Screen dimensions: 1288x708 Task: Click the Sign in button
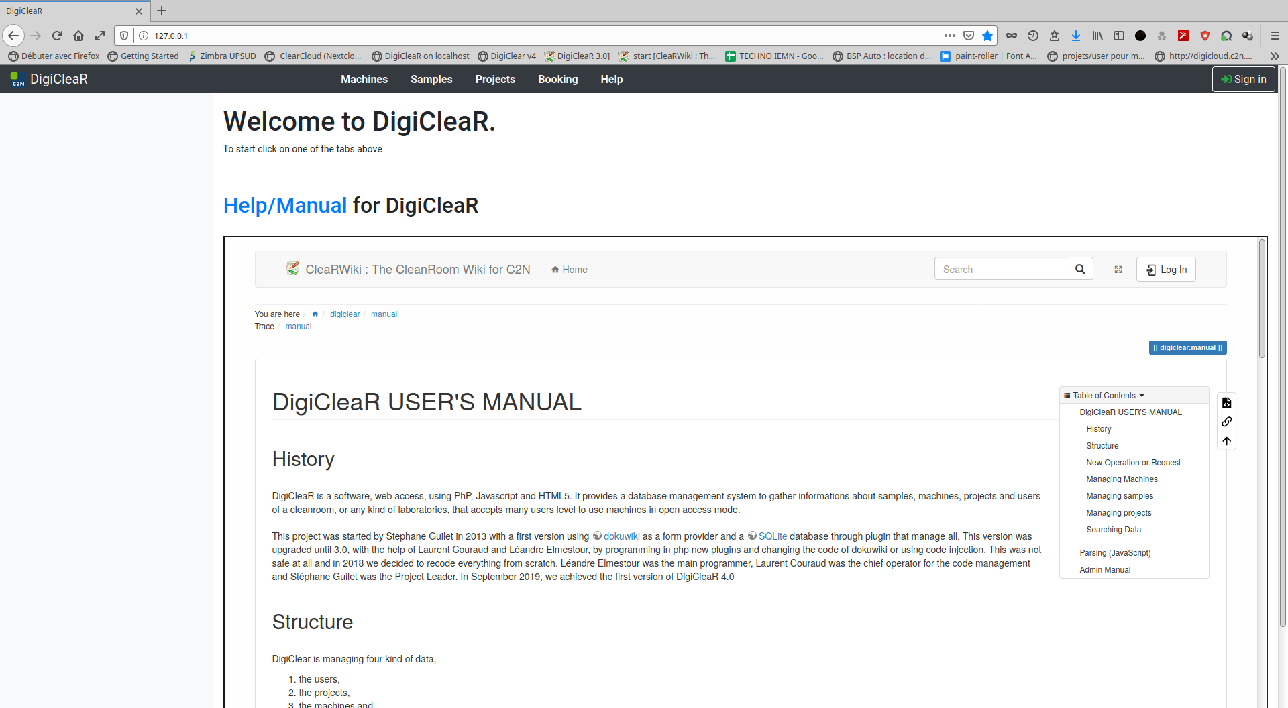[x=1243, y=79]
